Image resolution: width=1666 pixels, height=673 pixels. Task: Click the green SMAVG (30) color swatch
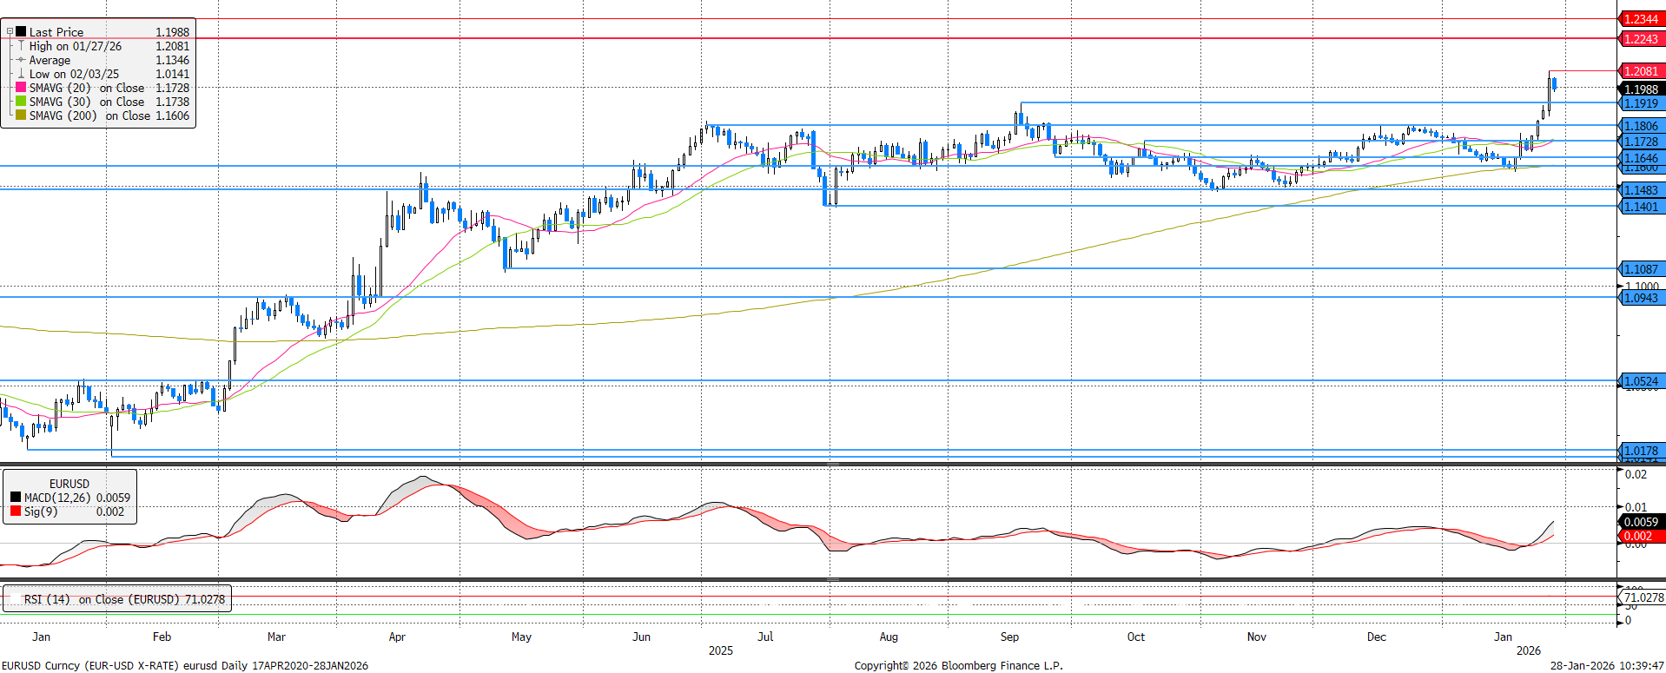tap(21, 102)
